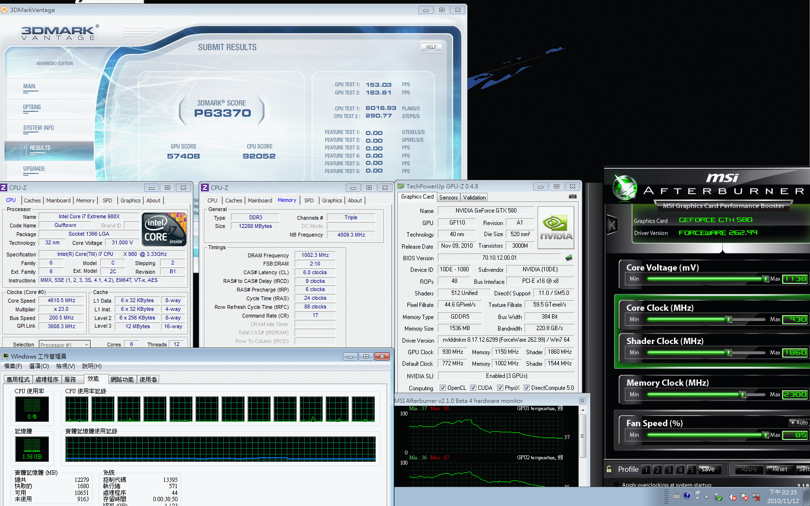Click the Core Clock slider handle

729,319
